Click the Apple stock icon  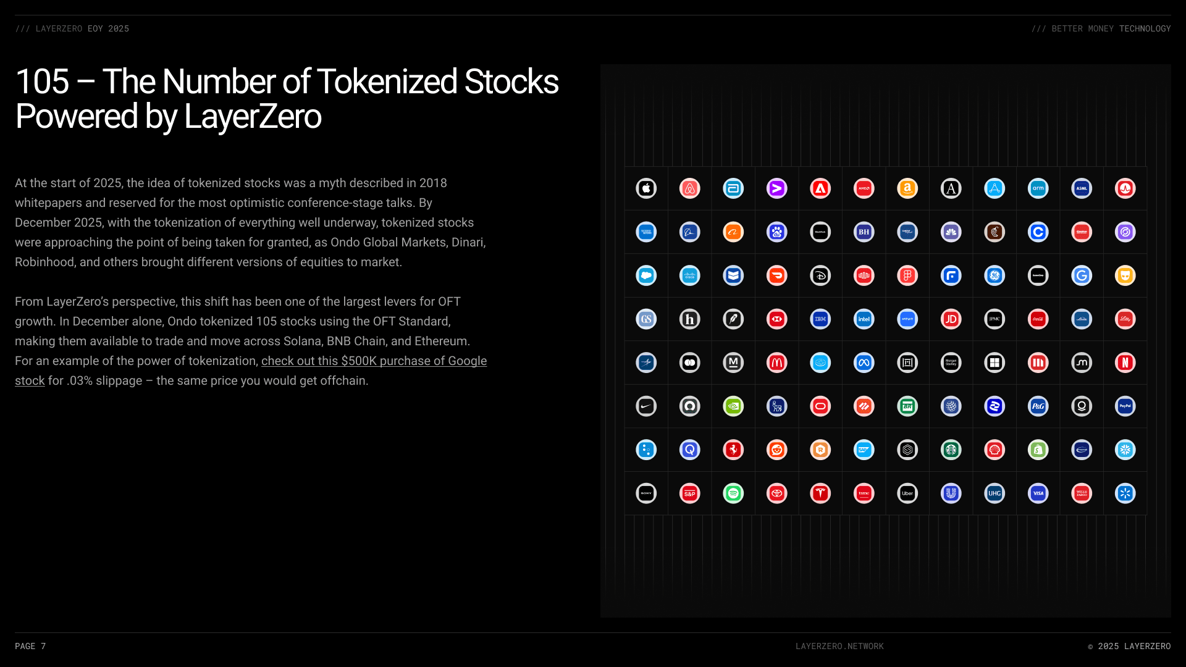646,188
